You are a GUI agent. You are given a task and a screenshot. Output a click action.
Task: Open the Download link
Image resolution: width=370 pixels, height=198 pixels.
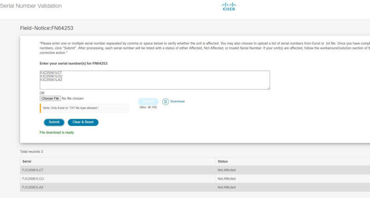coord(178,102)
